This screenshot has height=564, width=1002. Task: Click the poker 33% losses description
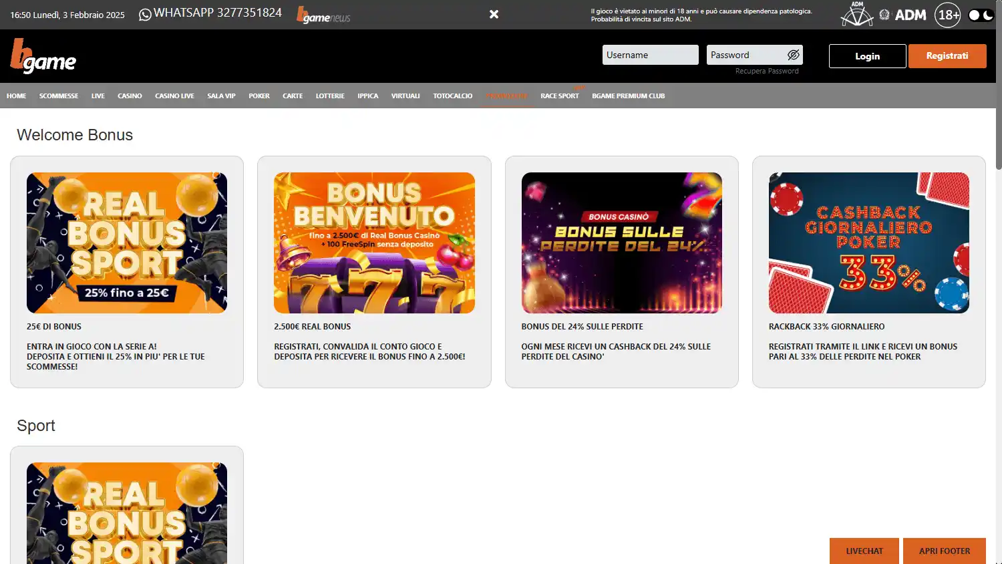[x=863, y=351]
